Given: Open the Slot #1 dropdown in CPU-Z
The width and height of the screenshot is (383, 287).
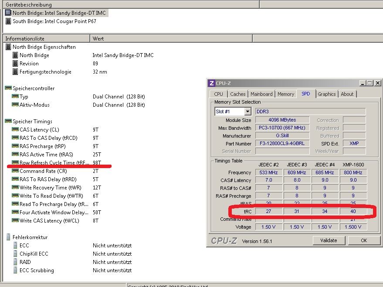Looking at the screenshot, I should (247, 111).
